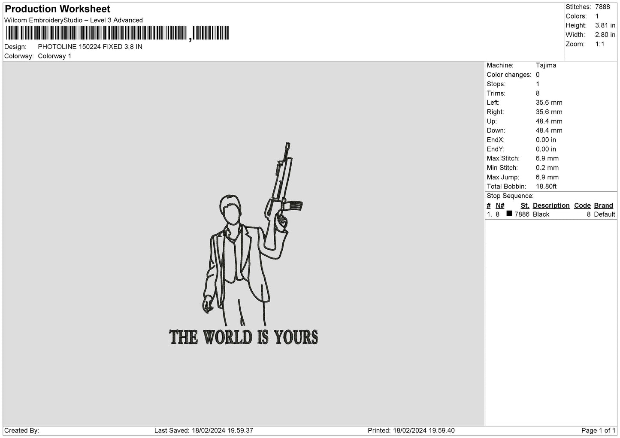Click the 'Code' column header
This screenshot has height=438, width=620.
(582, 205)
